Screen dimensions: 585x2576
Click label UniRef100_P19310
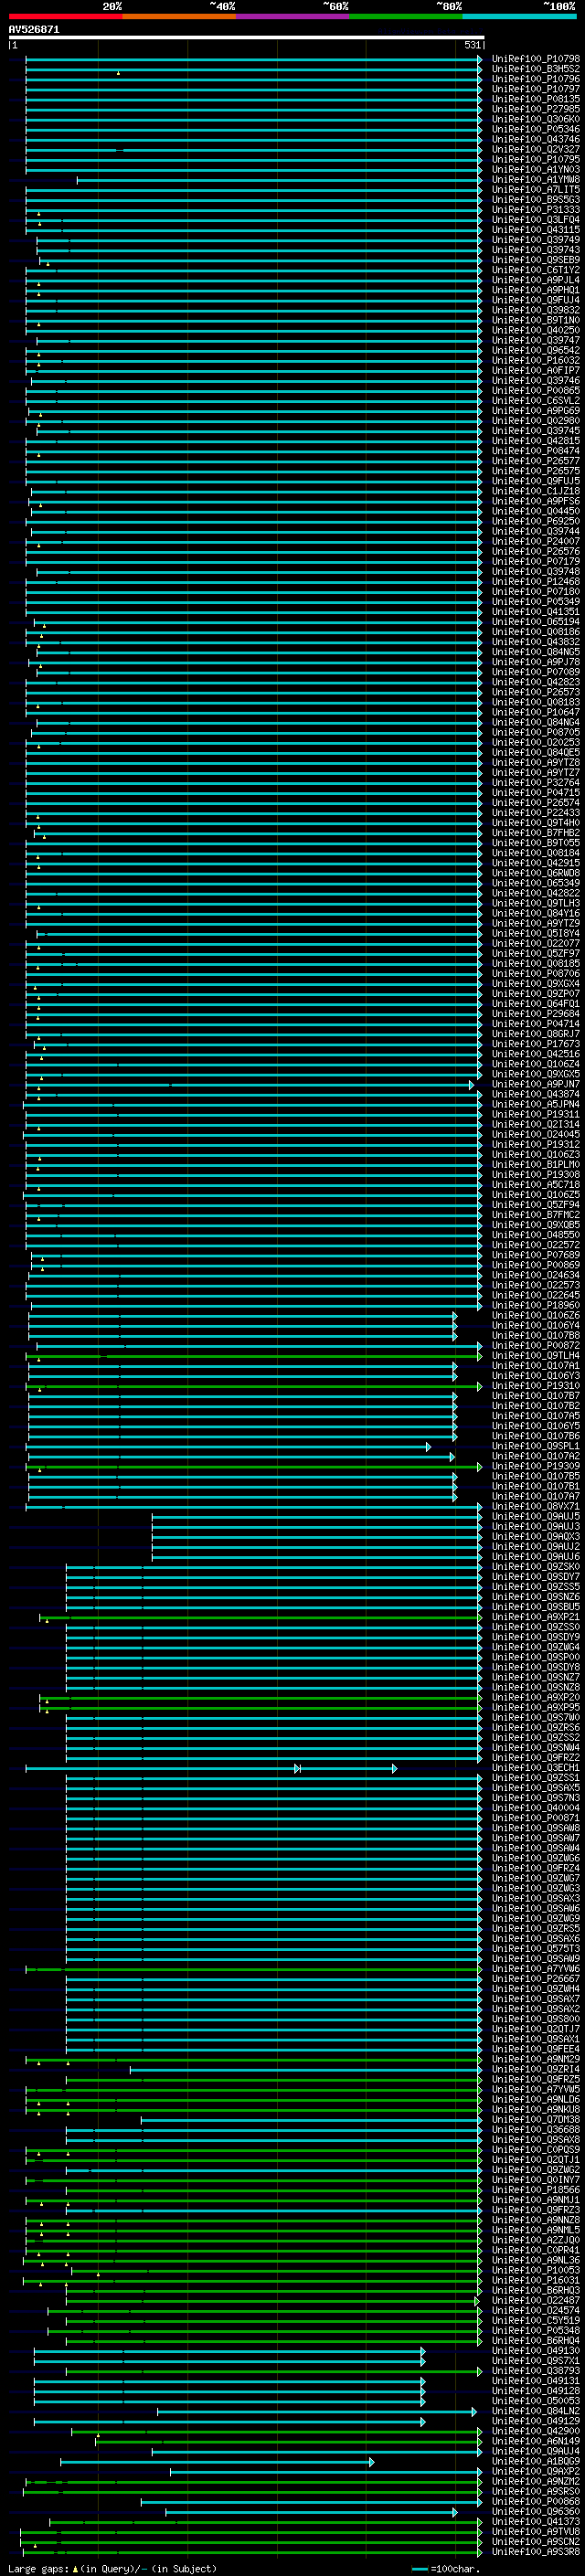click(536, 1385)
